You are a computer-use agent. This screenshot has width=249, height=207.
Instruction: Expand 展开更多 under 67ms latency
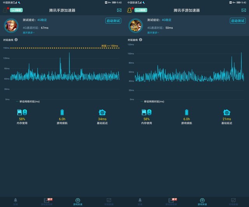(x=29, y=33)
